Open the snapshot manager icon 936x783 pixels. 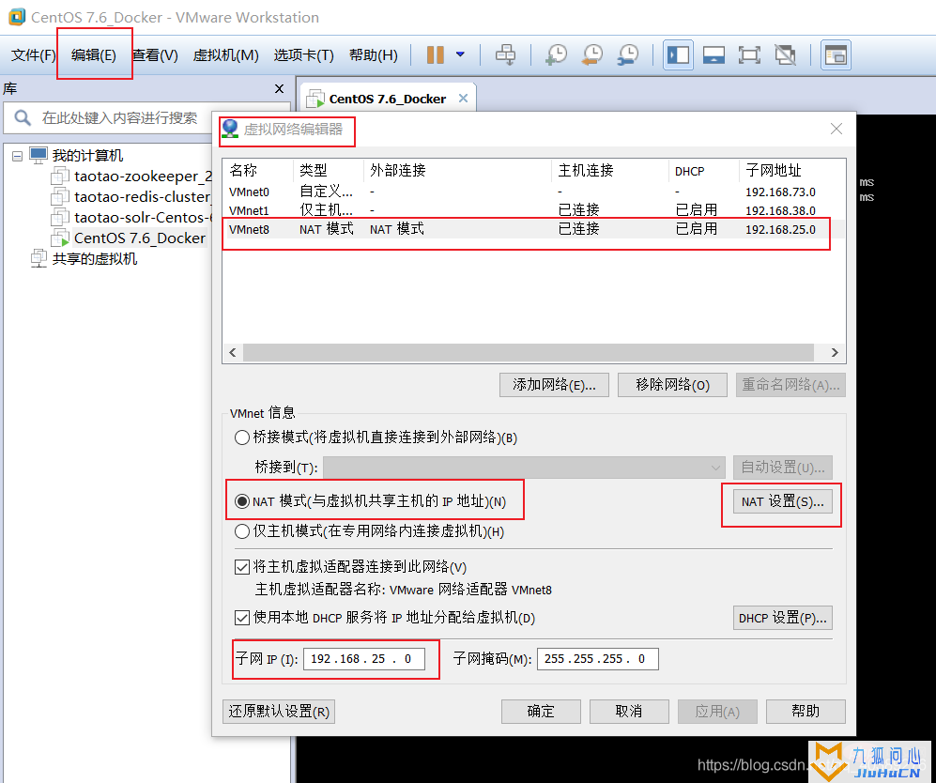pos(628,54)
